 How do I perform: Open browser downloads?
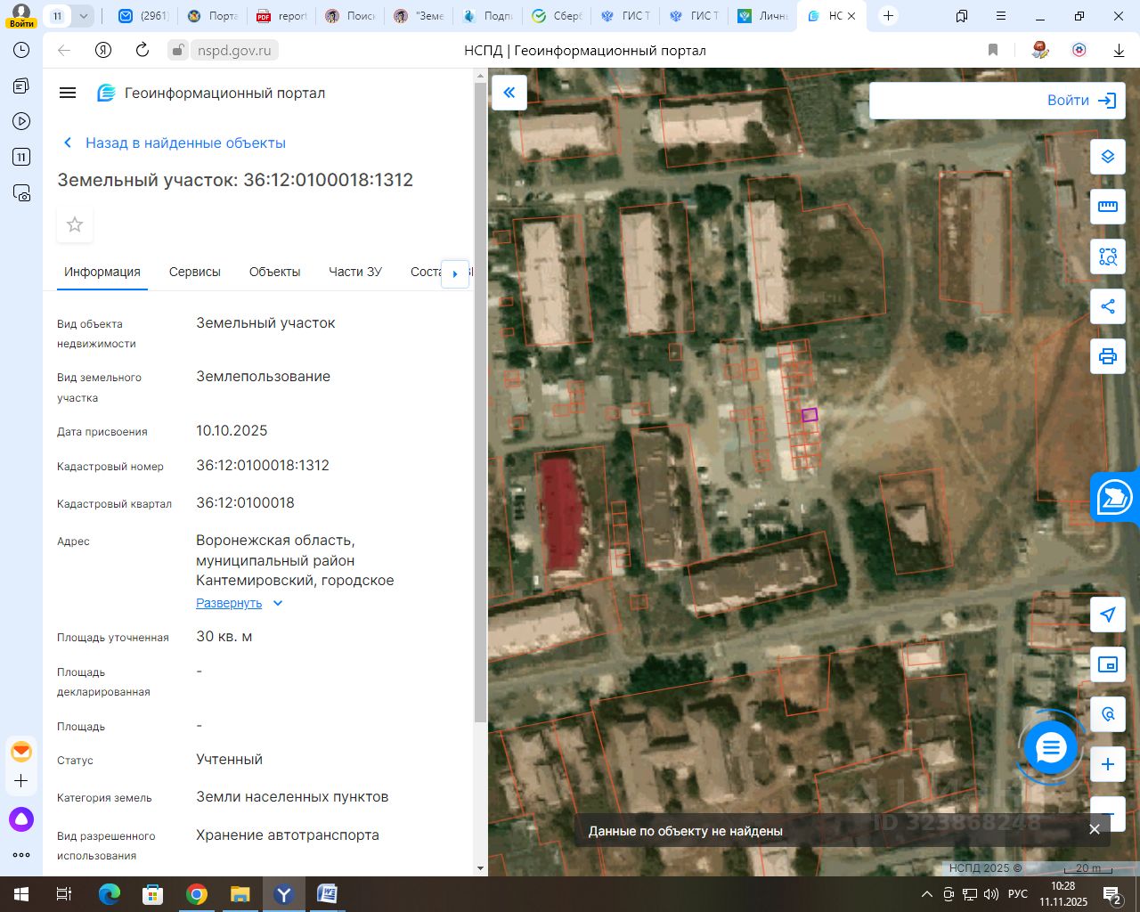click(1119, 51)
